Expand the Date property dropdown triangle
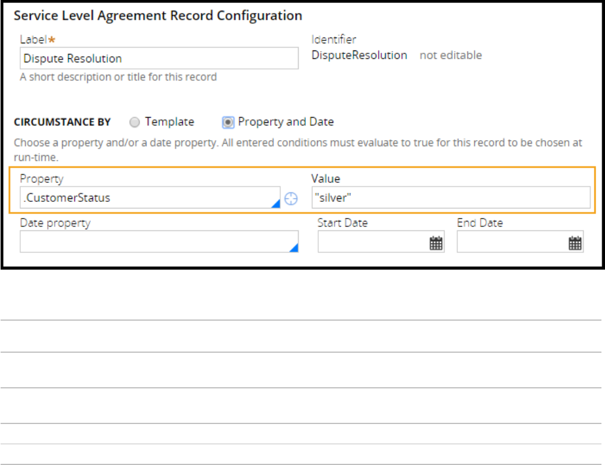The height and width of the screenshot is (465, 605). [293, 248]
